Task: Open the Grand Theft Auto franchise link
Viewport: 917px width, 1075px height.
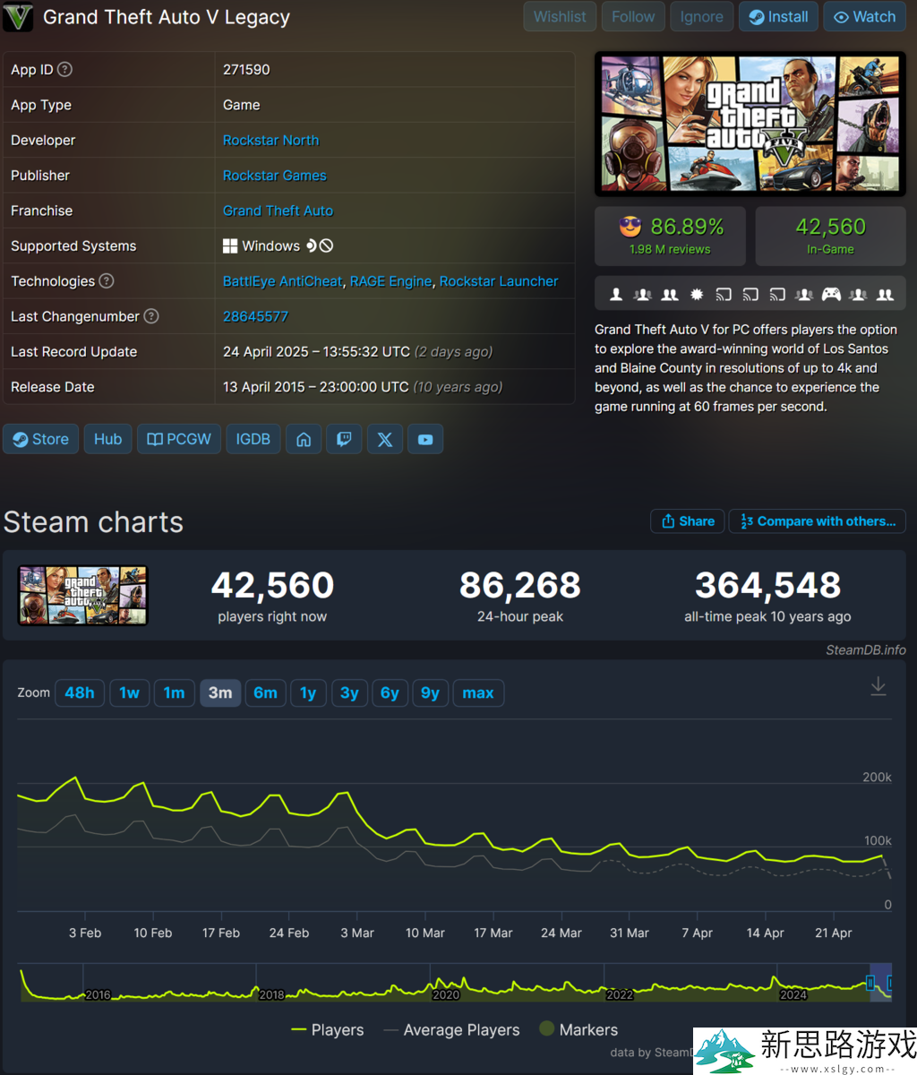Action: point(278,211)
